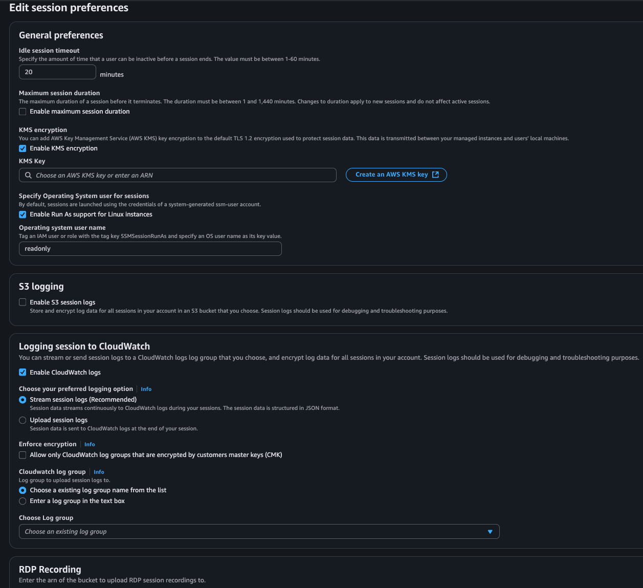Open Info link beside preferred logging option
643x588 pixels.
(x=146, y=389)
